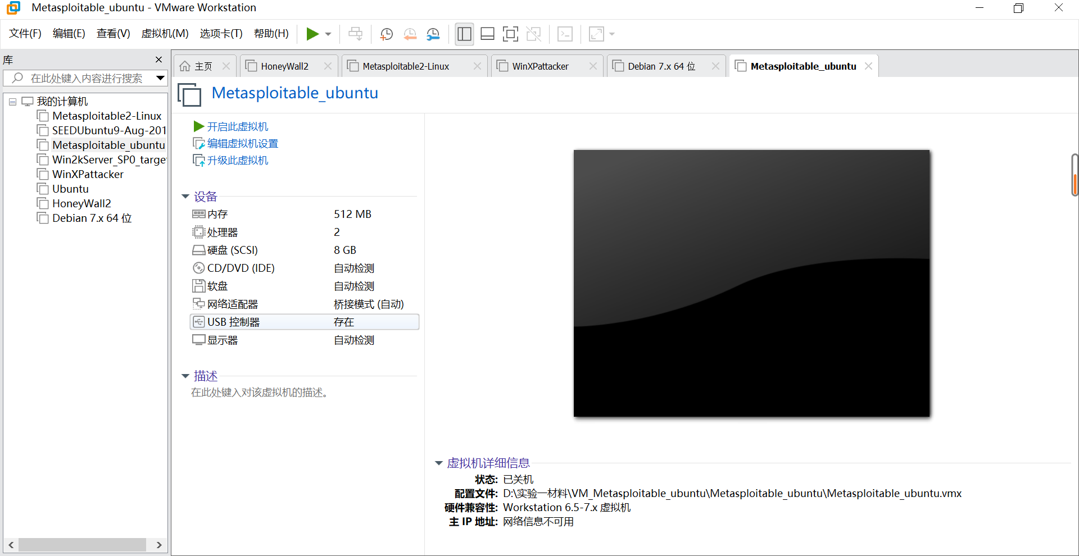Click the vertical scrollbar thumb on right edge

(1075, 175)
